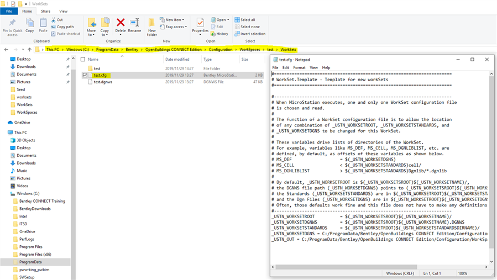Screen dimensions: 497x280
Task: Select This PC in navigation pane
Action: click(20, 133)
